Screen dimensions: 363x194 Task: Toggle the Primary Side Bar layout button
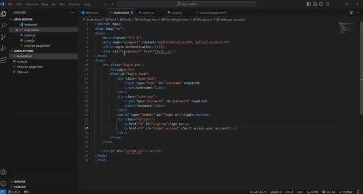pyautogui.click(x=309, y=4)
